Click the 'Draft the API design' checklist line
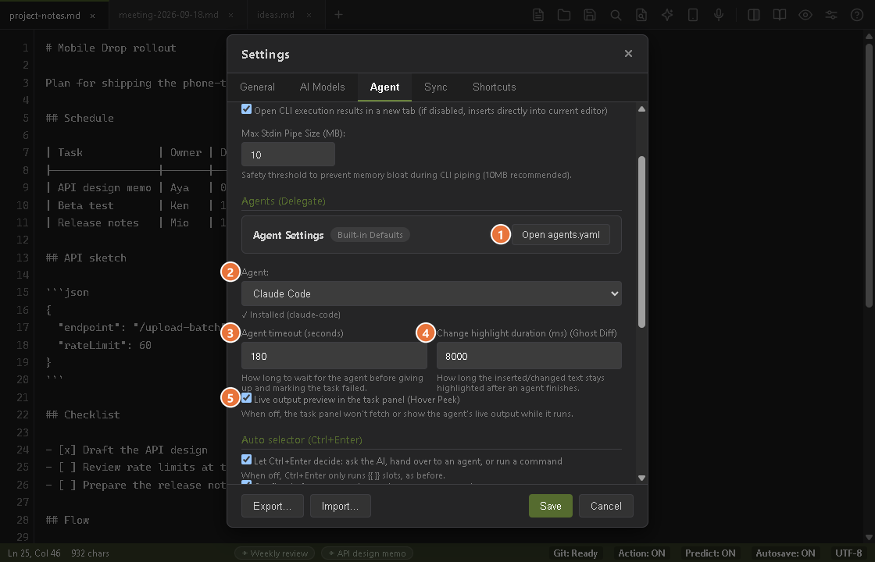The image size is (875, 562). 127,450
